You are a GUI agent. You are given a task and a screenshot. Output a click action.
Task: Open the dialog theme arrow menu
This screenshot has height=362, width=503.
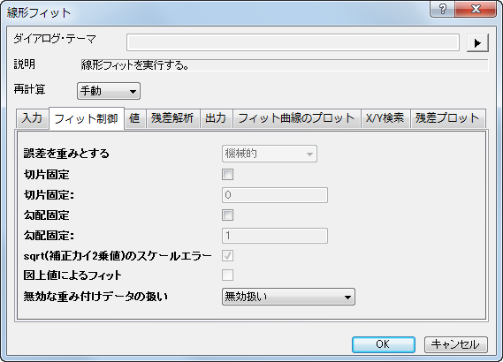(477, 43)
